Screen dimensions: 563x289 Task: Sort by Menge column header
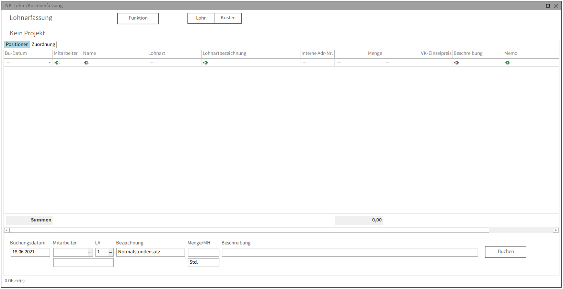click(x=359, y=53)
